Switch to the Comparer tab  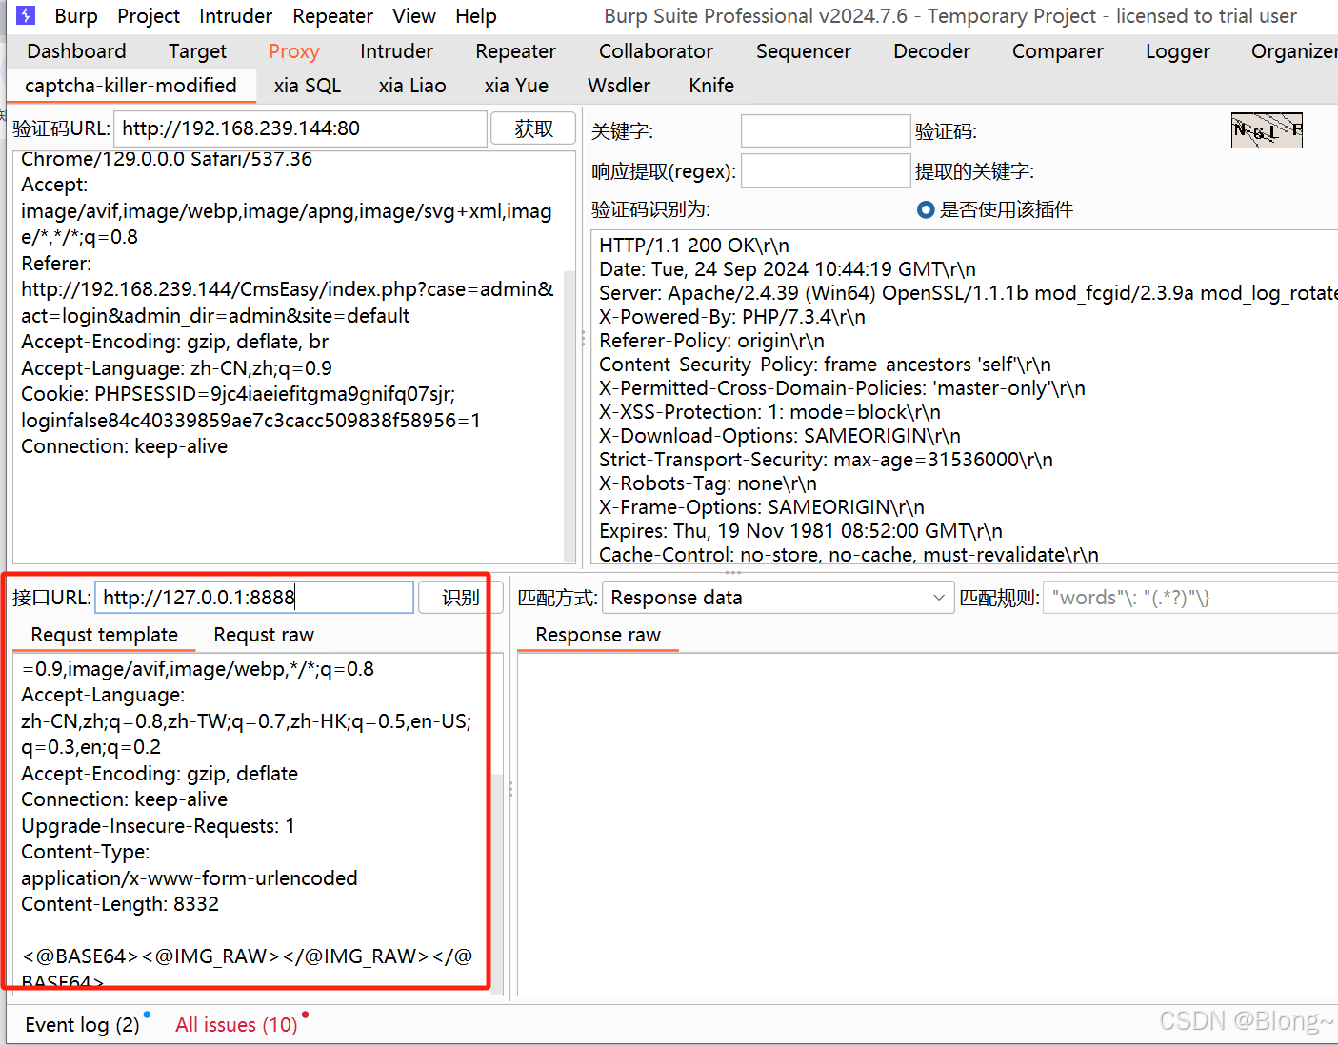(x=1057, y=51)
